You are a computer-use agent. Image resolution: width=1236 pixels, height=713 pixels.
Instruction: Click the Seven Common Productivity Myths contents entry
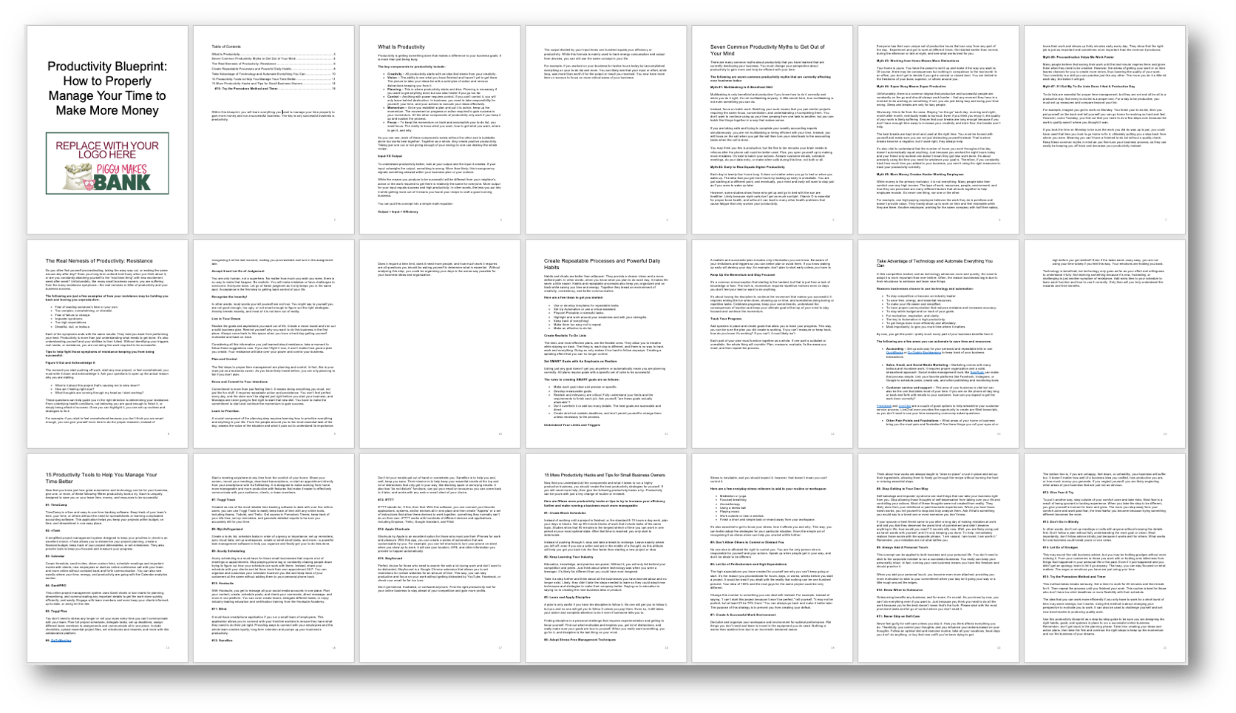click(x=274, y=58)
